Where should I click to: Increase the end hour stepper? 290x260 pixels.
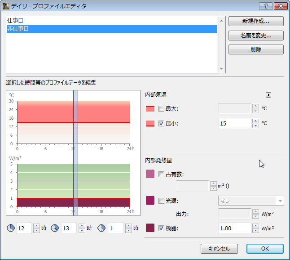tap(82, 226)
